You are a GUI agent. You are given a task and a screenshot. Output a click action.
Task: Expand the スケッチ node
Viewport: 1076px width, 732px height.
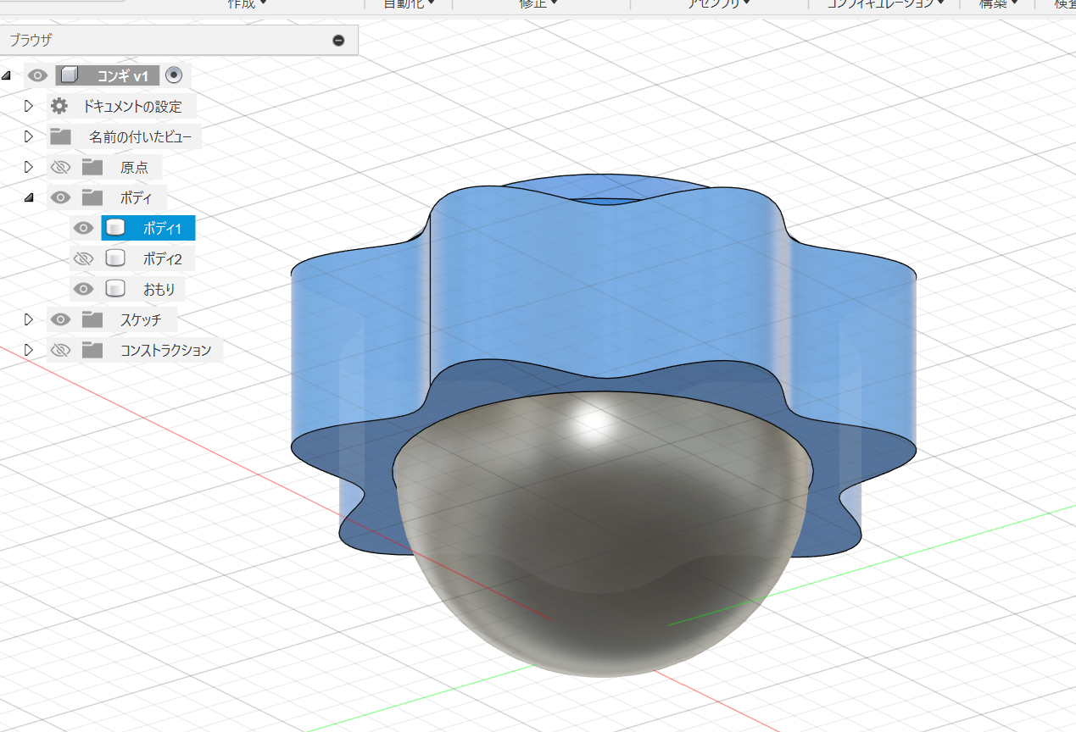coord(28,319)
